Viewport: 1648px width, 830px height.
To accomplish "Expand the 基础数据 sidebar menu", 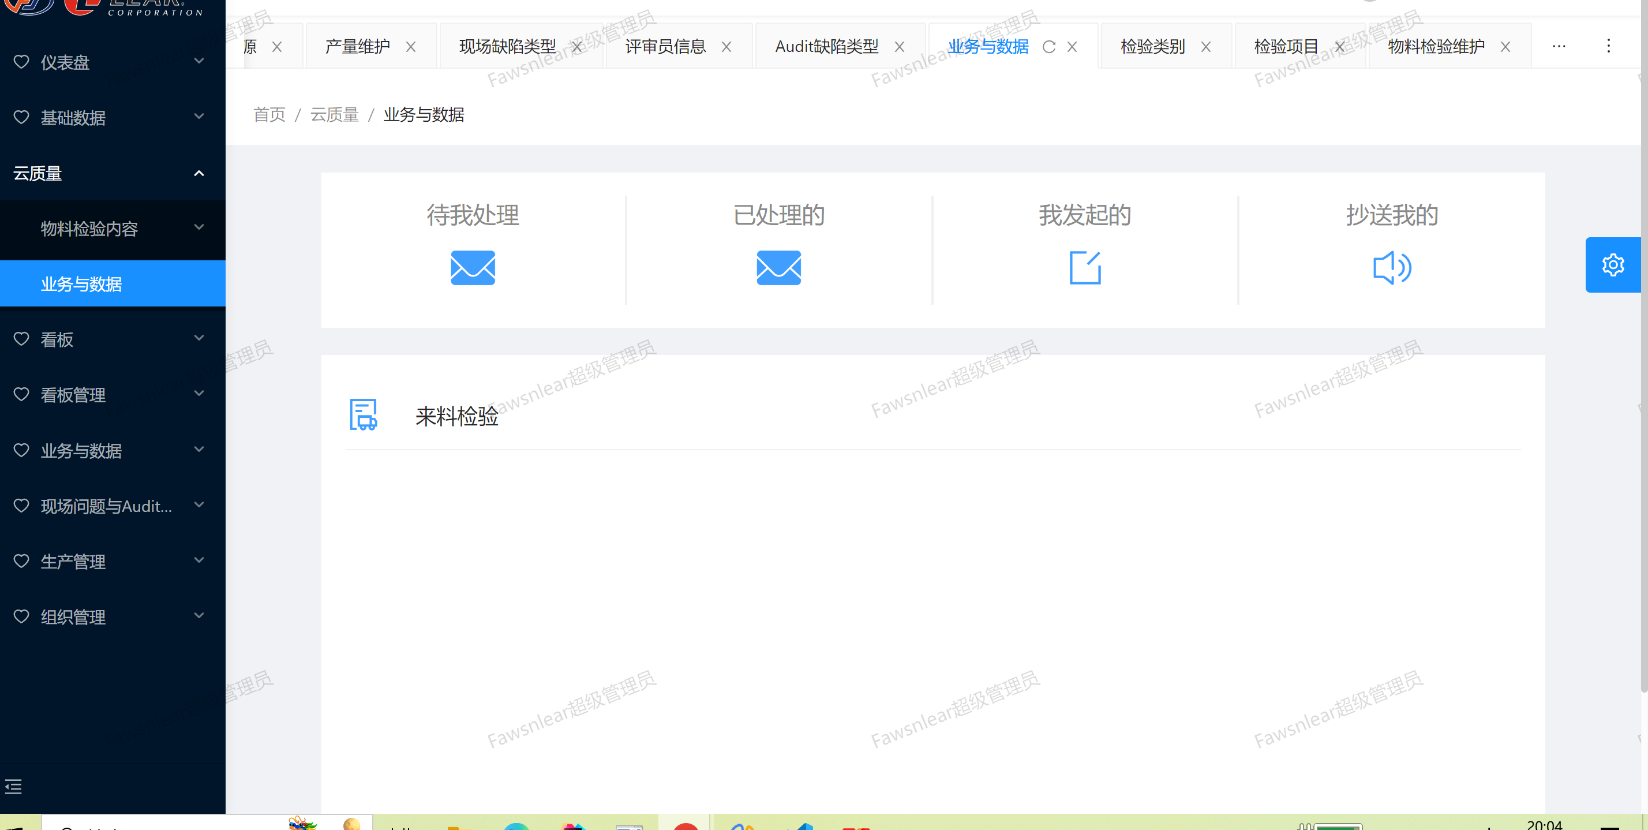I will tap(199, 117).
